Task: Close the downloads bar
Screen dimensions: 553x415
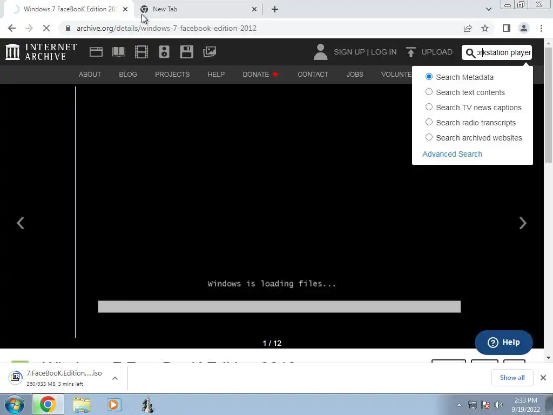Action: pyautogui.click(x=543, y=378)
